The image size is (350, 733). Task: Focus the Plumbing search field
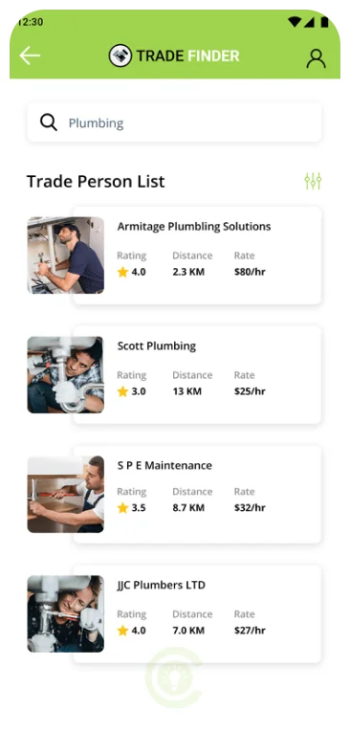tap(174, 122)
